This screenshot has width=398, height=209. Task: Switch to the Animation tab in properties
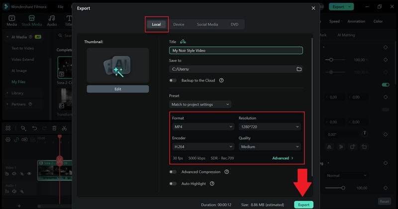[356, 21]
